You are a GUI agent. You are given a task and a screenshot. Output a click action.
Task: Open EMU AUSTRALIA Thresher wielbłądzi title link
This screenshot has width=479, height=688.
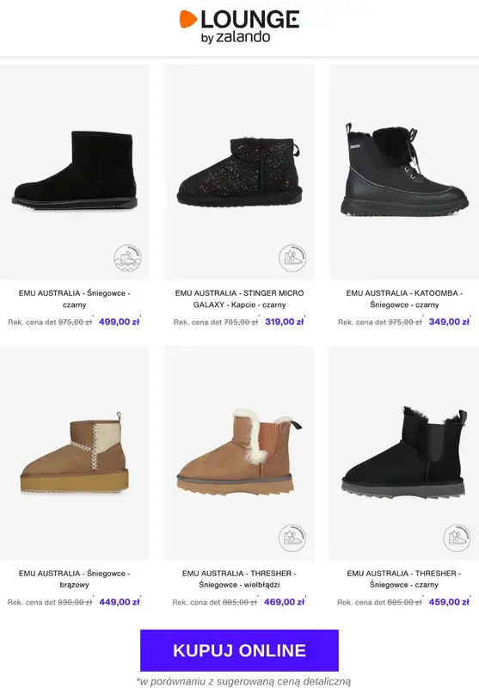pos(239,579)
